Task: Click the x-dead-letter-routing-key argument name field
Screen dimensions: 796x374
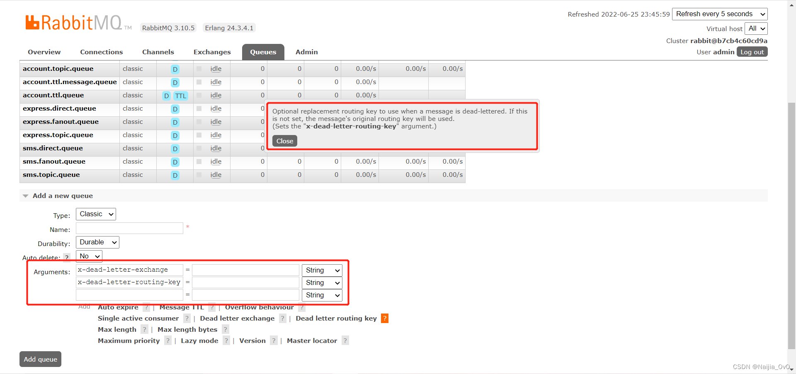Action: 129,282
